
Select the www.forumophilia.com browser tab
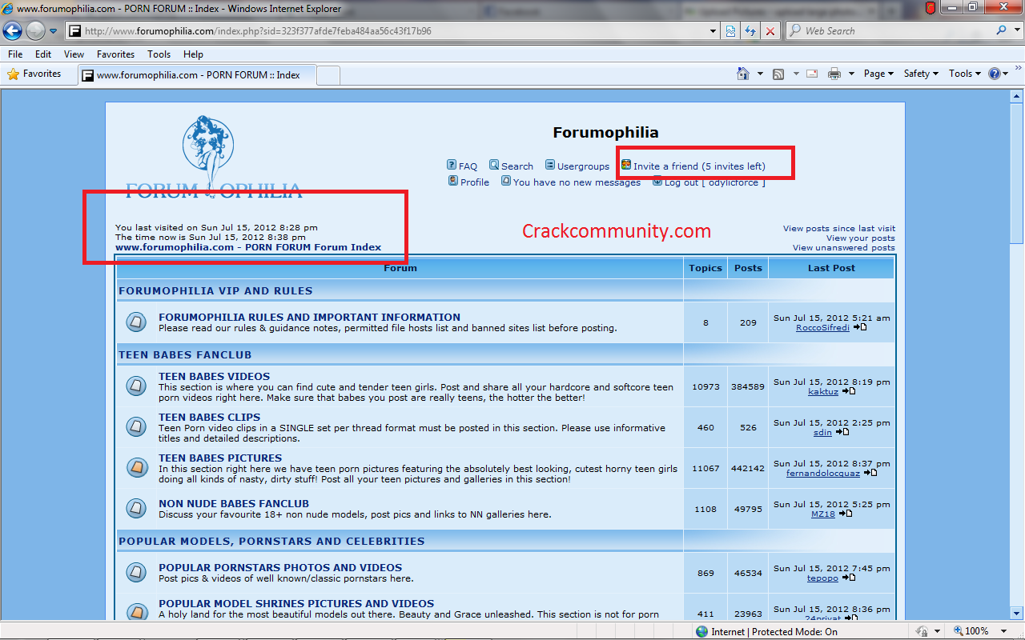click(197, 75)
